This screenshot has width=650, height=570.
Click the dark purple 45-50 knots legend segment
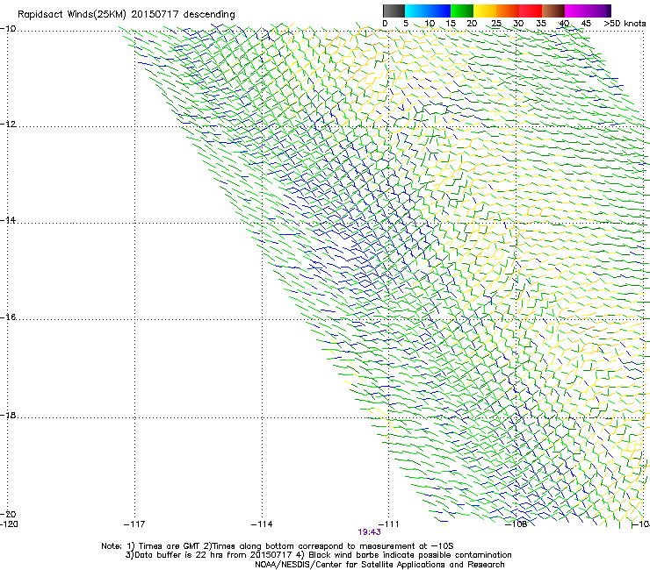[x=599, y=11]
